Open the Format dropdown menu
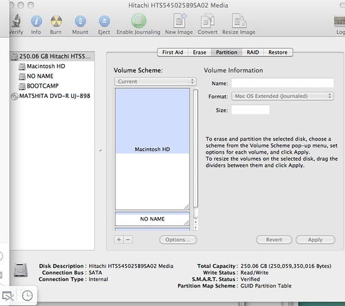 282,96
